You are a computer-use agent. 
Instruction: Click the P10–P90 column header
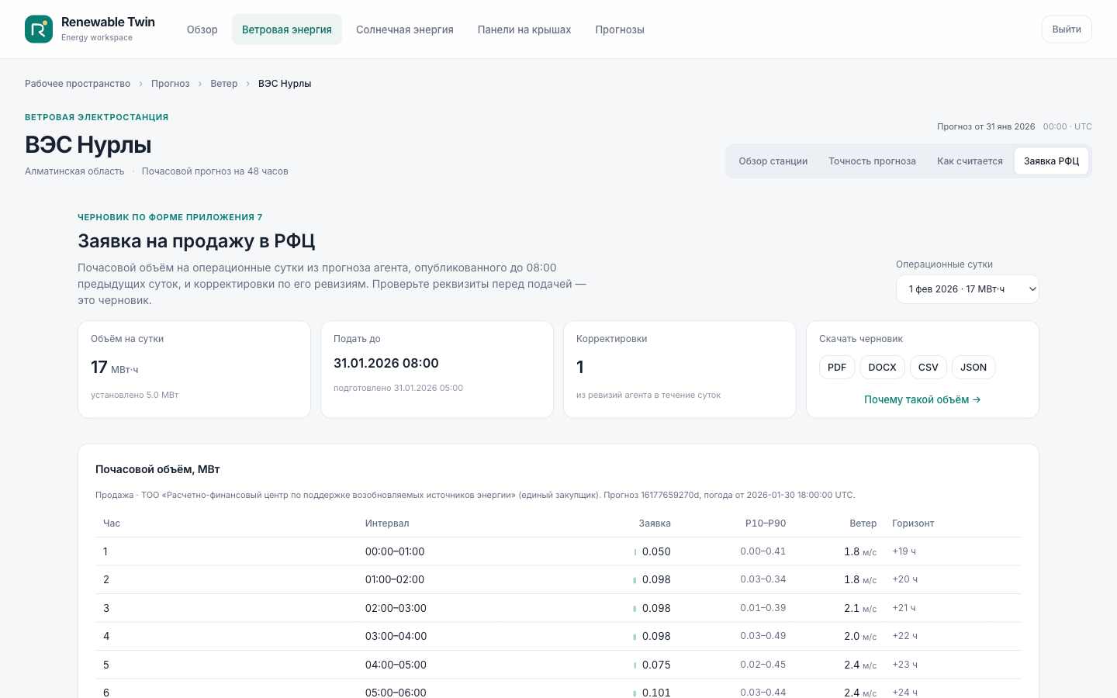[x=766, y=523]
